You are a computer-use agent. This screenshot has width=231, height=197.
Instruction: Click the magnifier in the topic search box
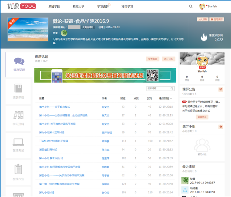[x=172, y=89]
